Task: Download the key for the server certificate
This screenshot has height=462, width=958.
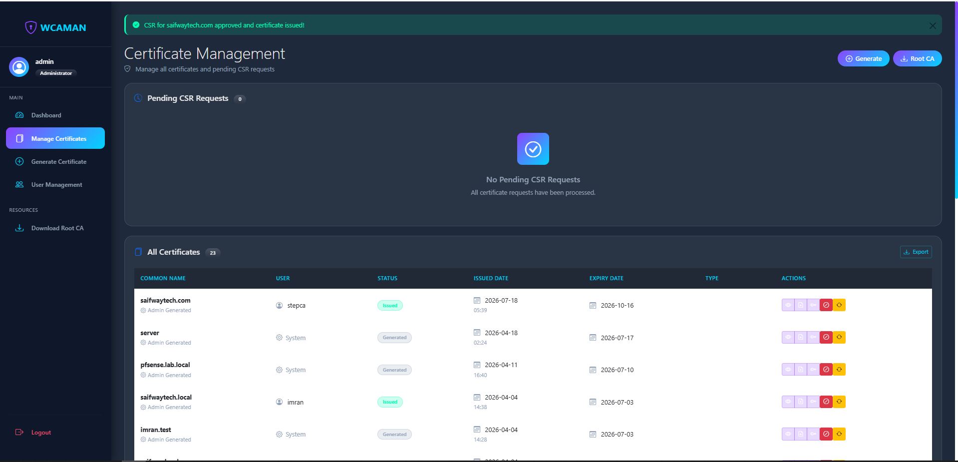Action: (x=813, y=338)
